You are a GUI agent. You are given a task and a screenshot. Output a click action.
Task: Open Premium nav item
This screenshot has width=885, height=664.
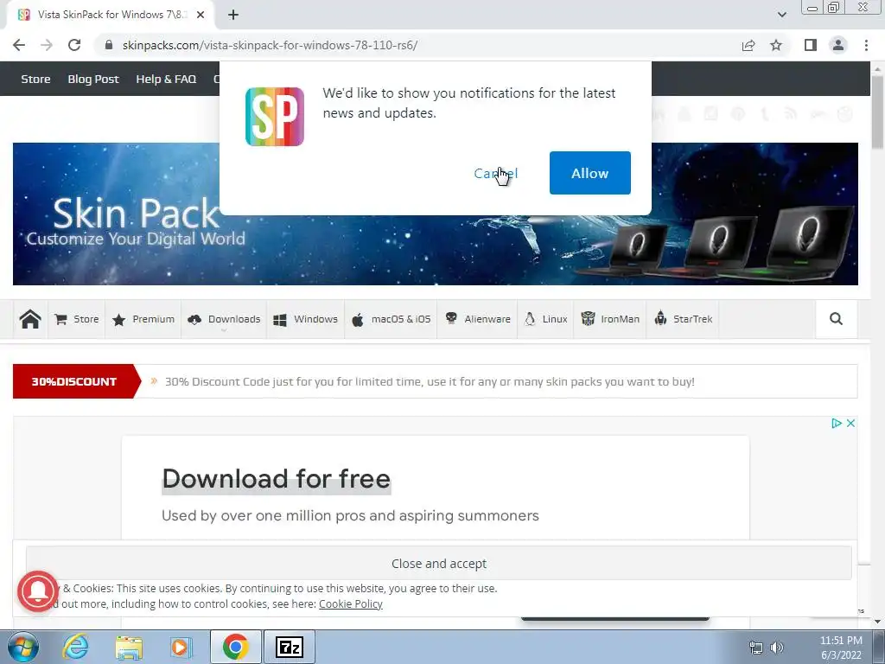tap(143, 319)
